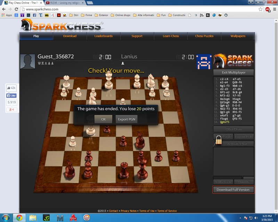
Task: Open the Wallpapers menu item
Action: coord(238,36)
